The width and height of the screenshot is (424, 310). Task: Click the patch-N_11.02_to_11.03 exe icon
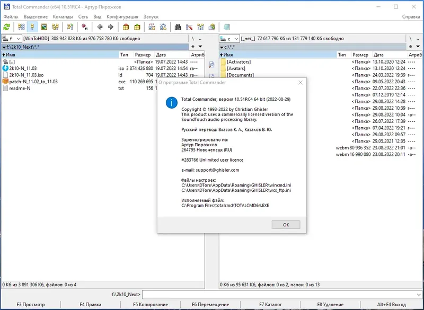coord(5,82)
